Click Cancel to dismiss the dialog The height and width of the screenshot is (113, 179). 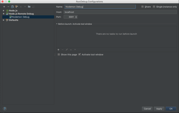147,109
